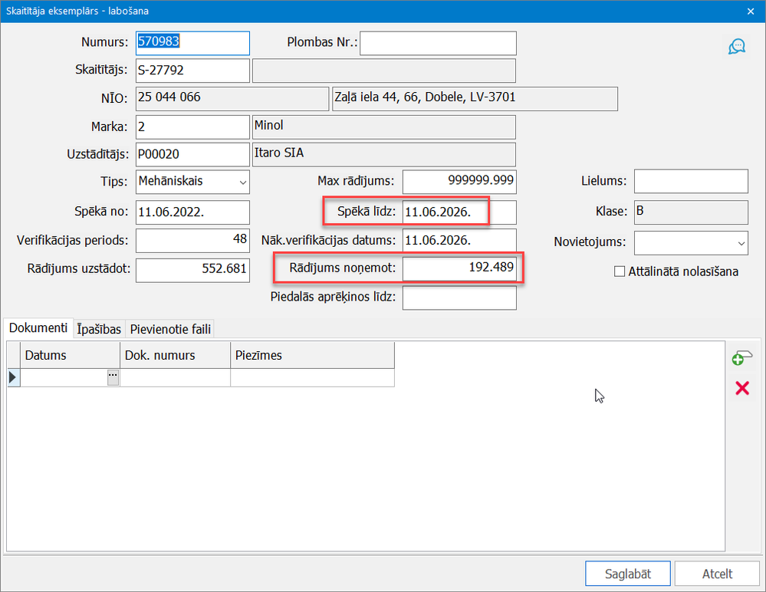Screen dimensions: 766x592
Task: Click the Plombas Nr. input field
Action: (438, 43)
